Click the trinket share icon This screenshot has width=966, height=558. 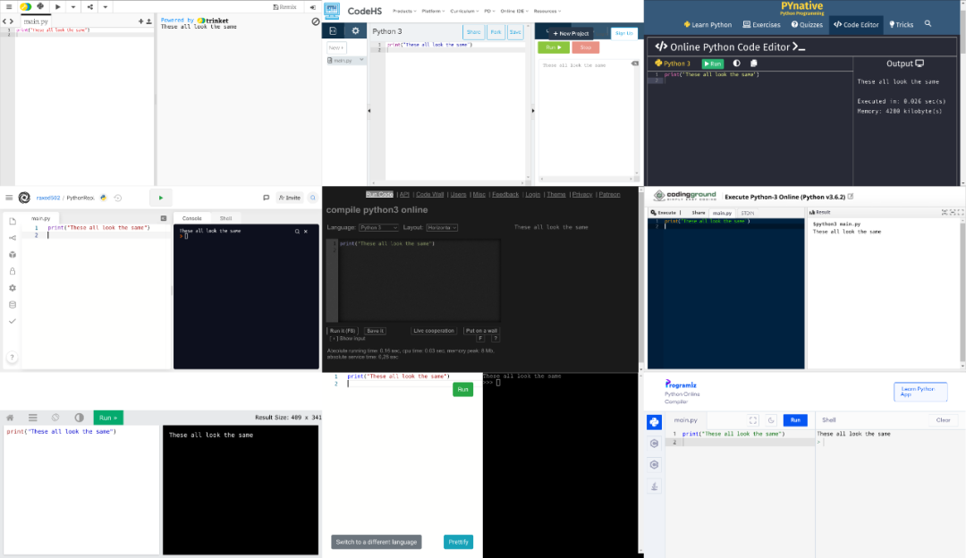point(90,7)
